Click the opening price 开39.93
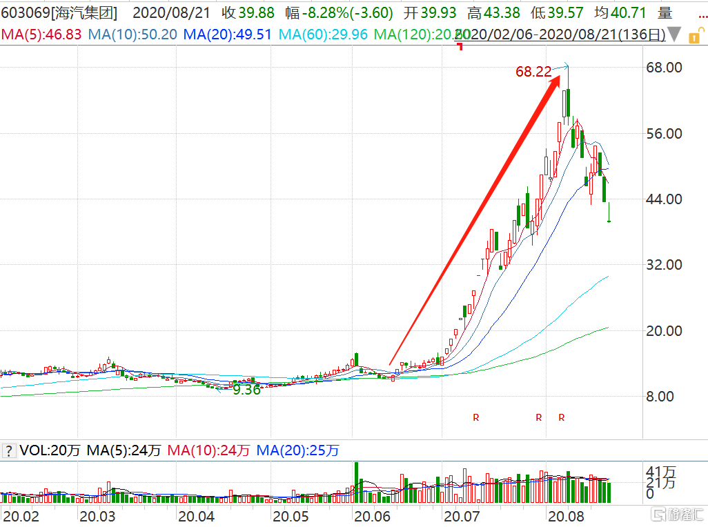Image resolution: width=708 pixels, height=527 pixels. pyautogui.click(x=430, y=12)
